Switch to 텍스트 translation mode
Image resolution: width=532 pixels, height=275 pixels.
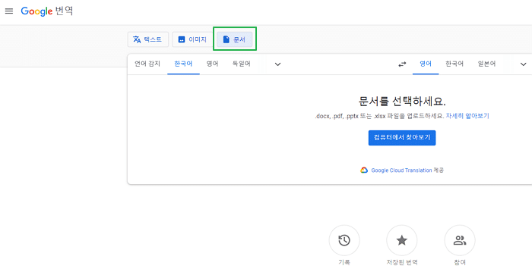pyautogui.click(x=148, y=39)
